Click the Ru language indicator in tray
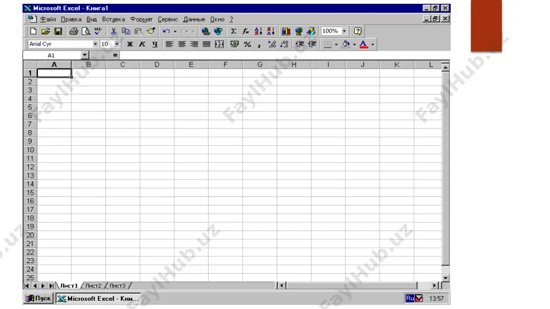Viewport: 550px width, 309px height. pyautogui.click(x=410, y=298)
